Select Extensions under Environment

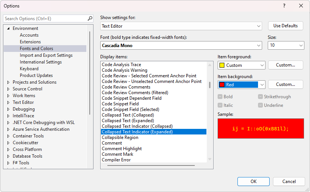(x=30, y=42)
